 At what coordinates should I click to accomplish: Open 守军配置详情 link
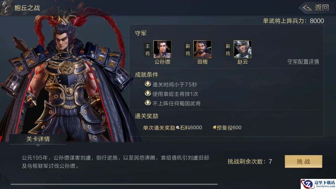pos(303,61)
